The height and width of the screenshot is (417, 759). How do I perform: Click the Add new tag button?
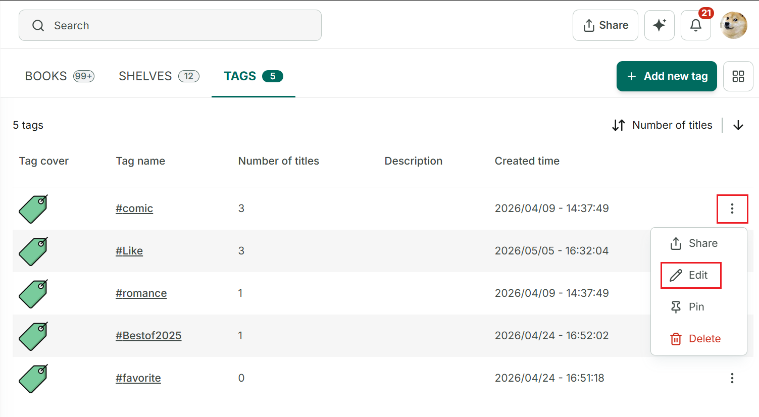667,76
